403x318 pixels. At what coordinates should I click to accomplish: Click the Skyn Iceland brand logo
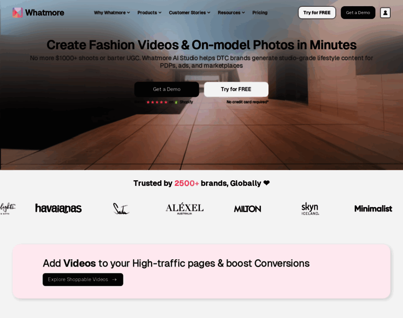click(x=310, y=208)
